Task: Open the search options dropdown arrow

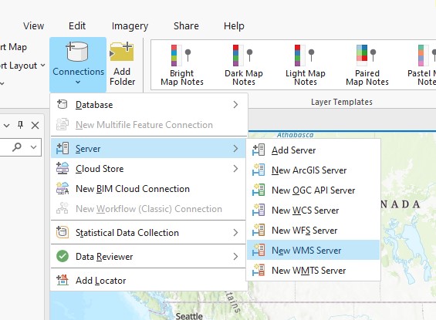Action: click(34, 147)
